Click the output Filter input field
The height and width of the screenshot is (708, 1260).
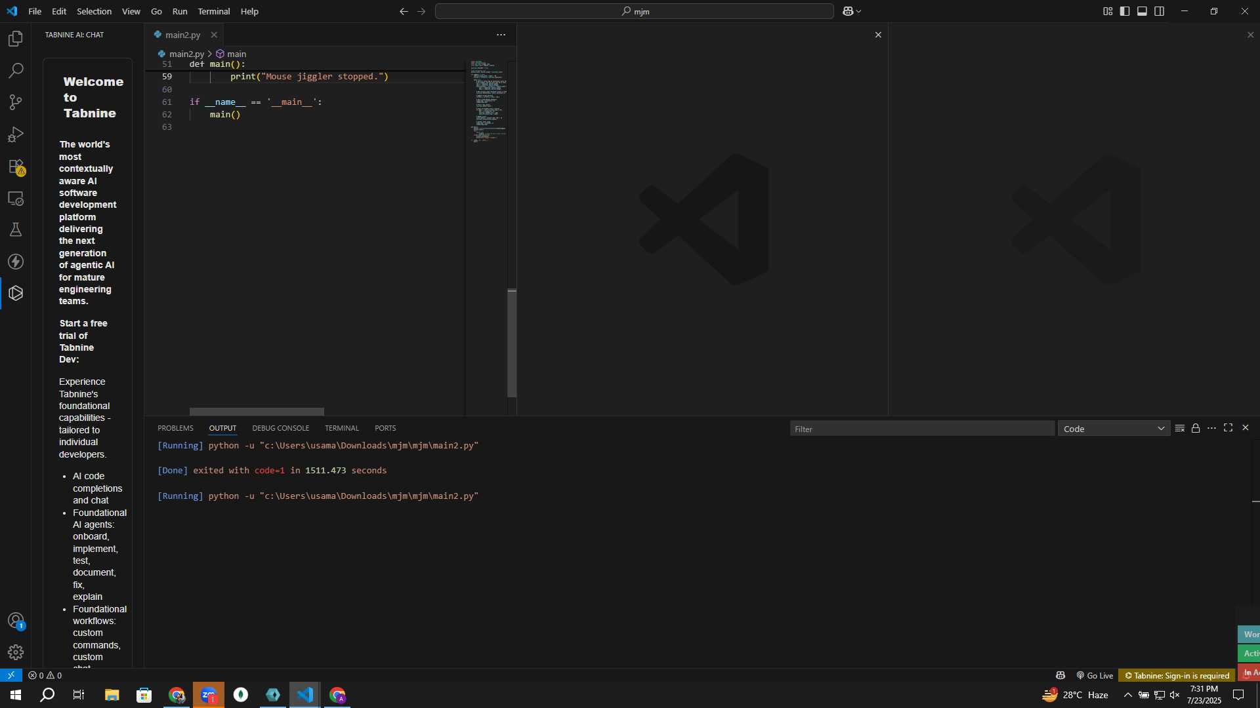pos(922,429)
